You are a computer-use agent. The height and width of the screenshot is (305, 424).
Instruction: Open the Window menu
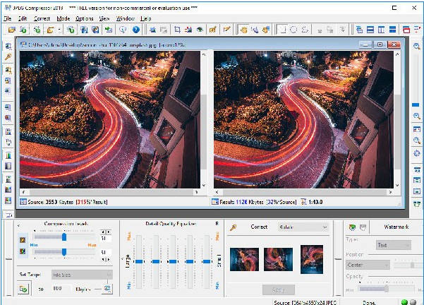(x=126, y=18)
